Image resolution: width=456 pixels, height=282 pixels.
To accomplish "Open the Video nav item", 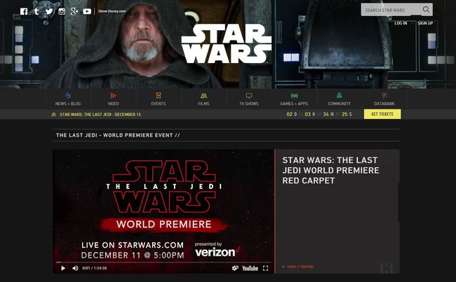I will (x=113, y=99).
